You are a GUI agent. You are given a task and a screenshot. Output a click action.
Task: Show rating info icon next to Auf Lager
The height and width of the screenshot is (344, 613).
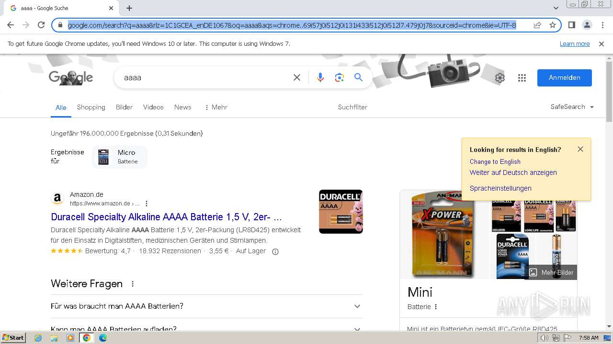click(x=275, y=252)
